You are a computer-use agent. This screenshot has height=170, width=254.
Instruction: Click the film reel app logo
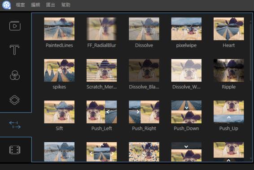click(x=6, y=5)
